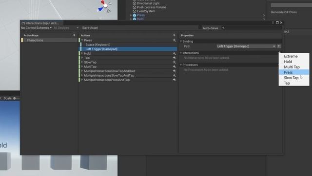Click the Press prefab icon in Hierarchy
The image size is (312, 176).
pyautogui.click(x=135, y=15)
